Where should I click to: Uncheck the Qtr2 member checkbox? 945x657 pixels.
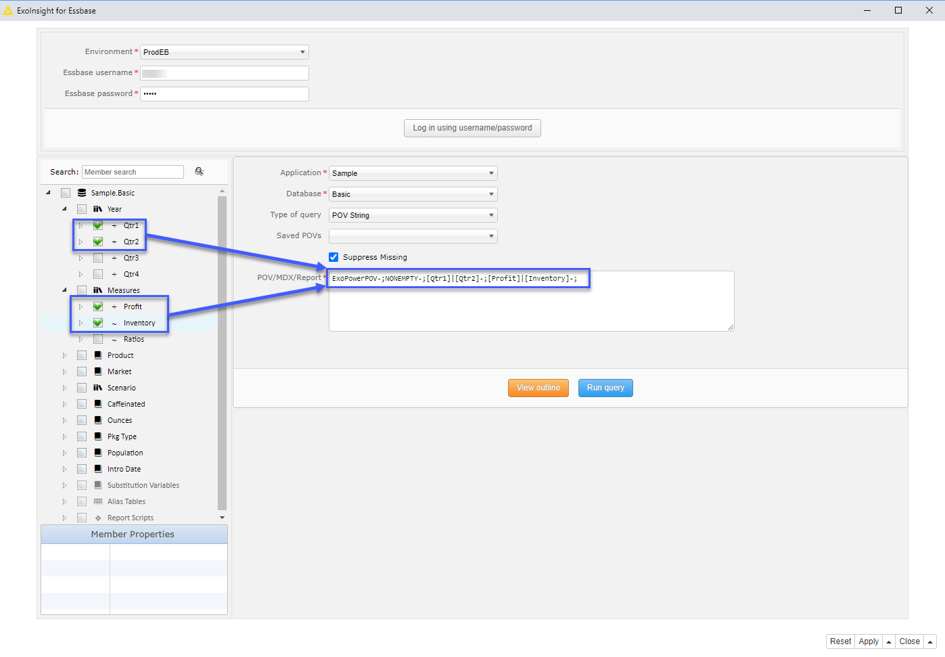point(98,242)
